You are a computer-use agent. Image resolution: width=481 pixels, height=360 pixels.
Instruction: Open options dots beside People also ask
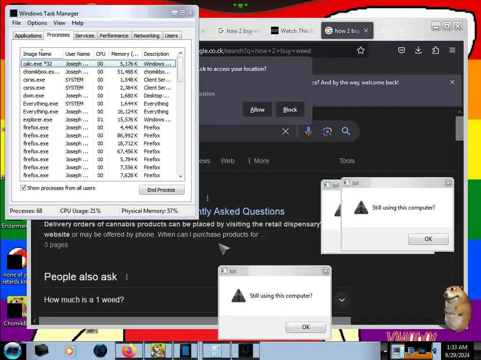coord(127,277)
